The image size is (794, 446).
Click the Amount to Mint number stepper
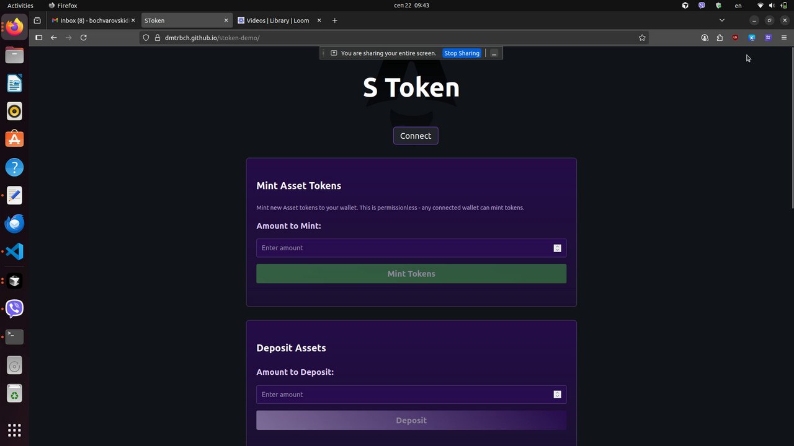point(557,248)
